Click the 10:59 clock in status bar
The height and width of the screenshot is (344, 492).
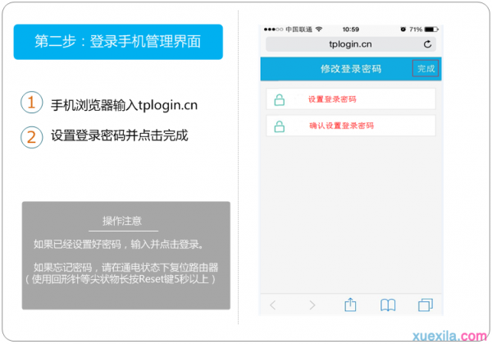point(350,30)
